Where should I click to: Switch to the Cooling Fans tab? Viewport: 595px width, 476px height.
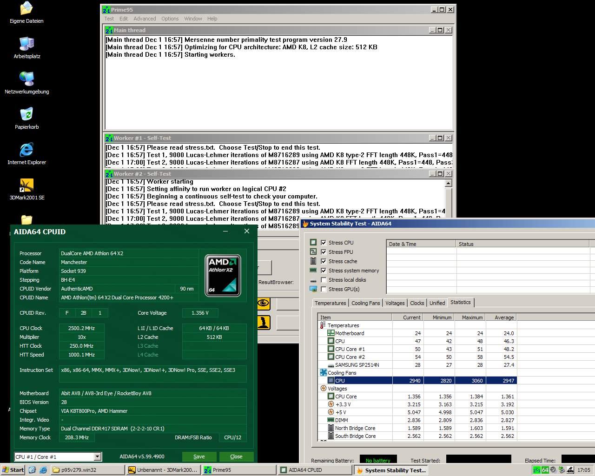(366, 303)
